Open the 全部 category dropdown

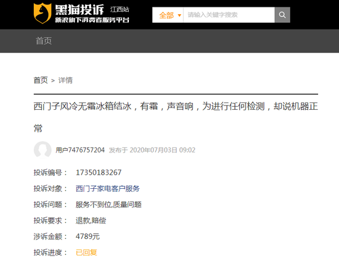[168, 15]
